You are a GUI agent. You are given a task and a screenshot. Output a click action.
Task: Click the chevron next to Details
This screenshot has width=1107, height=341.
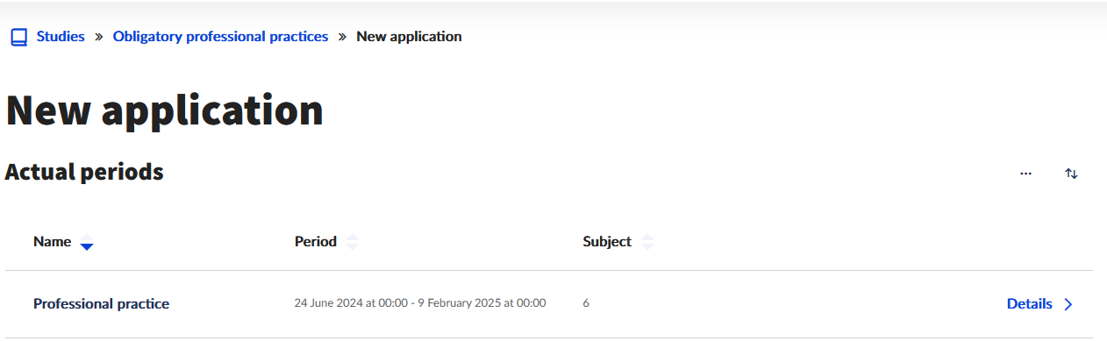click(1068, 304)
